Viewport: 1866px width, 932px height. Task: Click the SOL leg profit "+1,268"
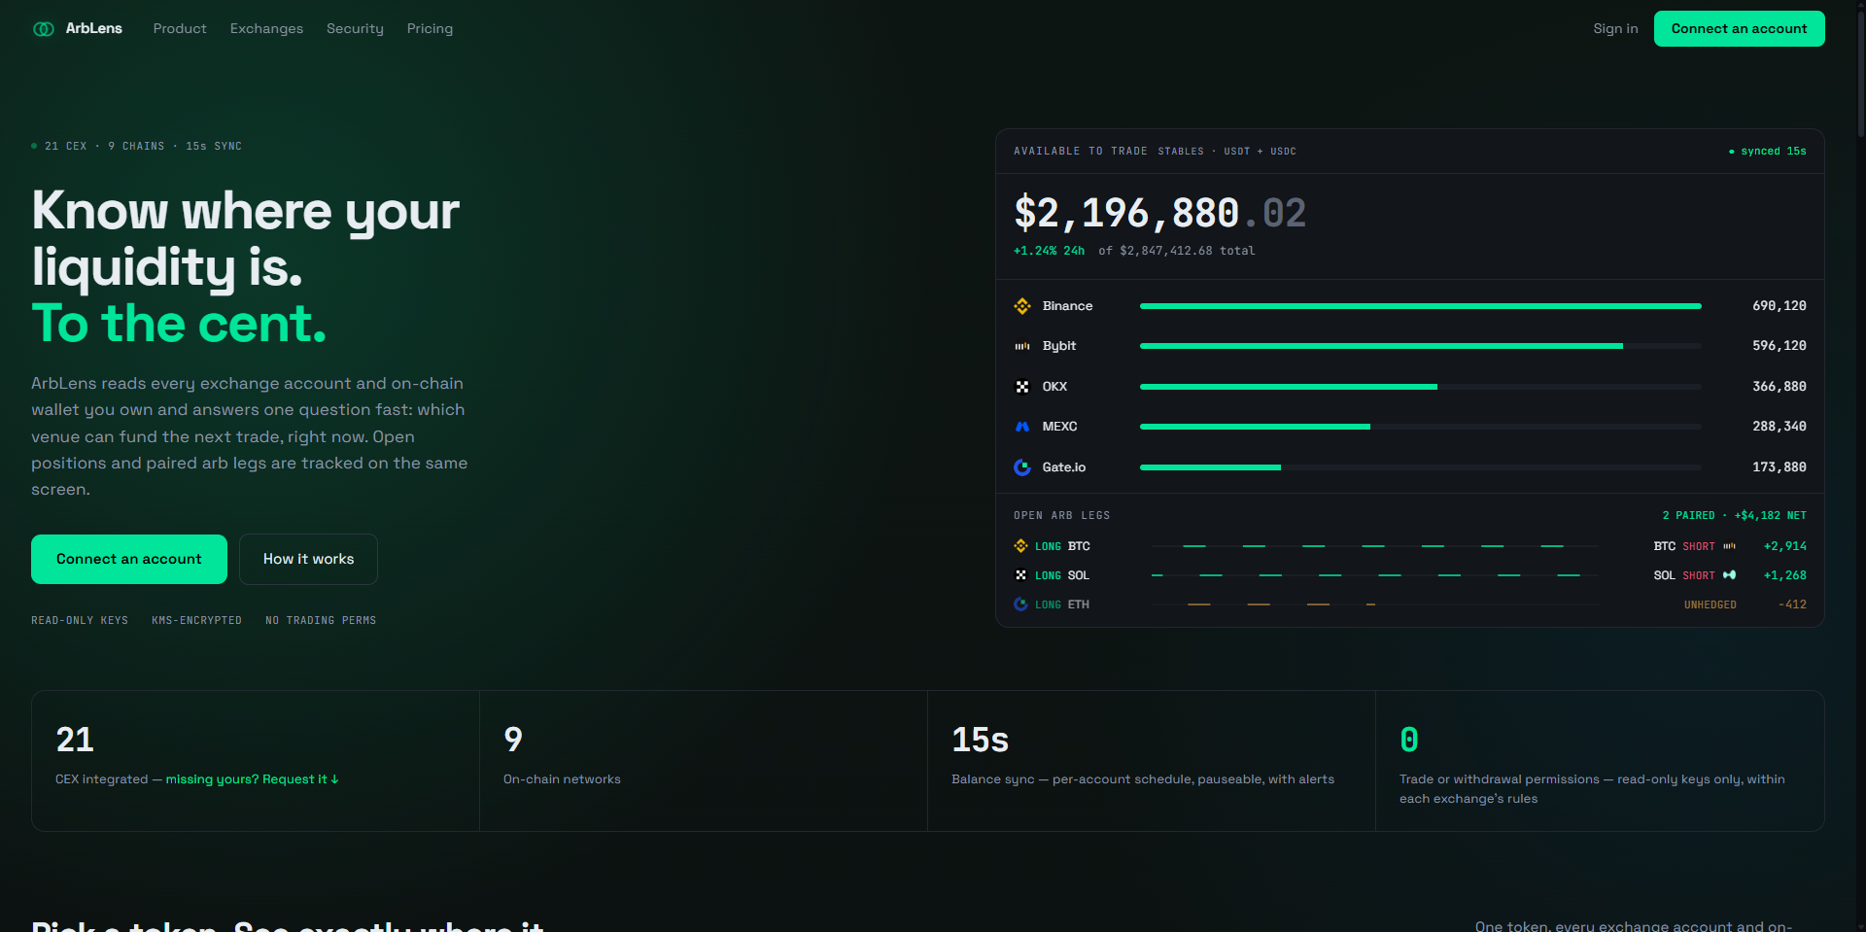pos(1784,575)
